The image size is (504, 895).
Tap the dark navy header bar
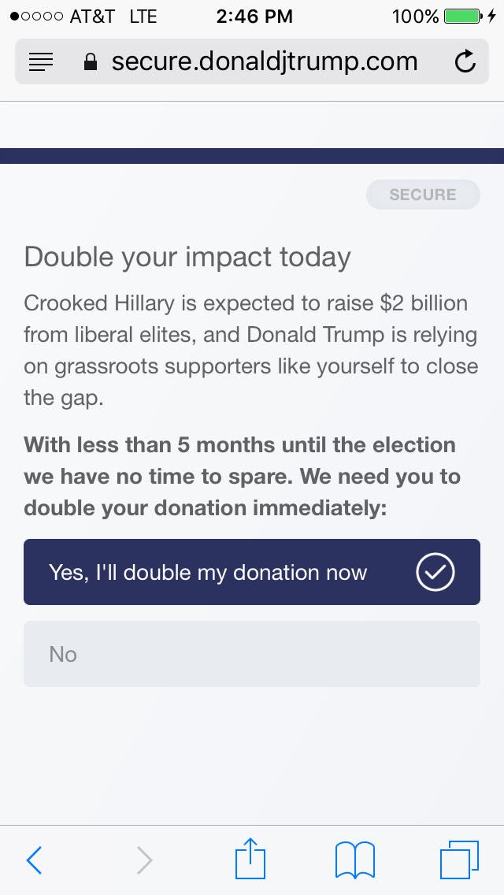(252, 156)
